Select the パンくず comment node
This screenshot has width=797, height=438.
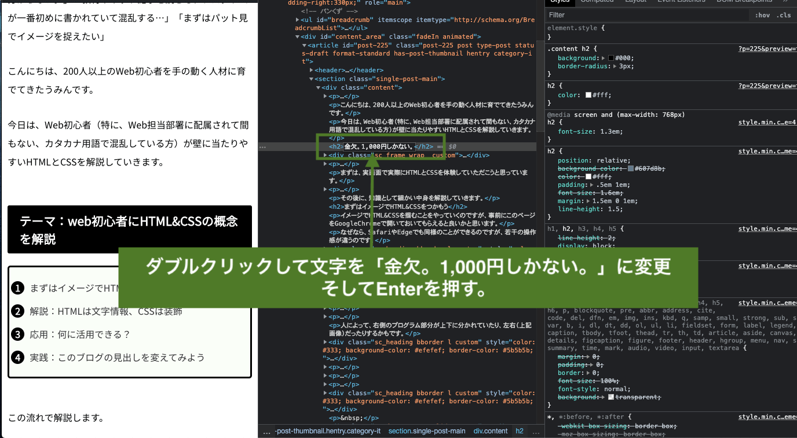[x=329, y=11]
